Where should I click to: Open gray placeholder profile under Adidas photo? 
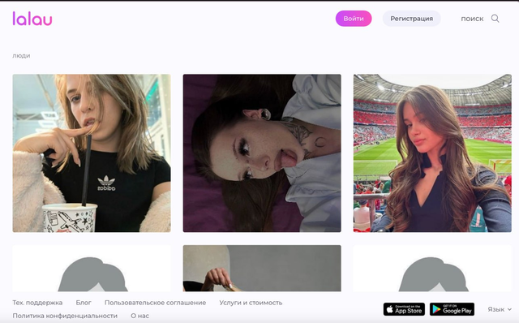[92, 269]
